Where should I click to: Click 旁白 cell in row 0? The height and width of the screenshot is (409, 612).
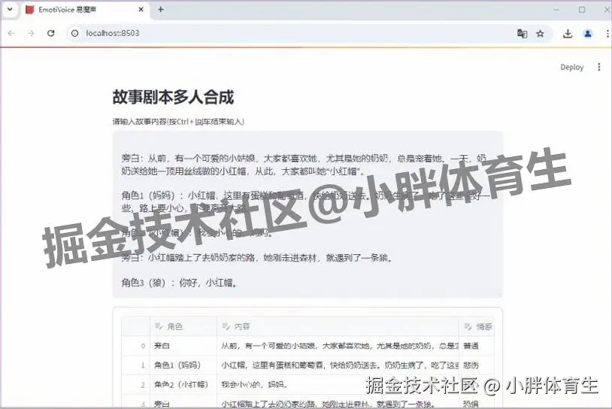(x=183, y=346)
